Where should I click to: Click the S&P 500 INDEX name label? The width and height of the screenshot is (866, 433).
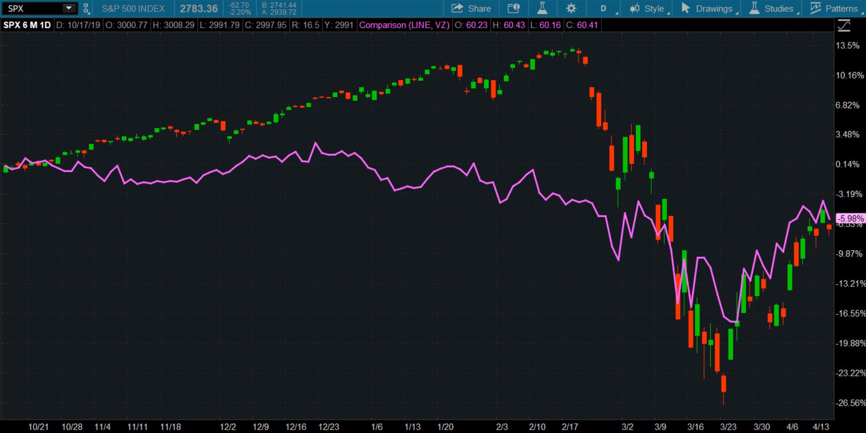coord(133,8)
